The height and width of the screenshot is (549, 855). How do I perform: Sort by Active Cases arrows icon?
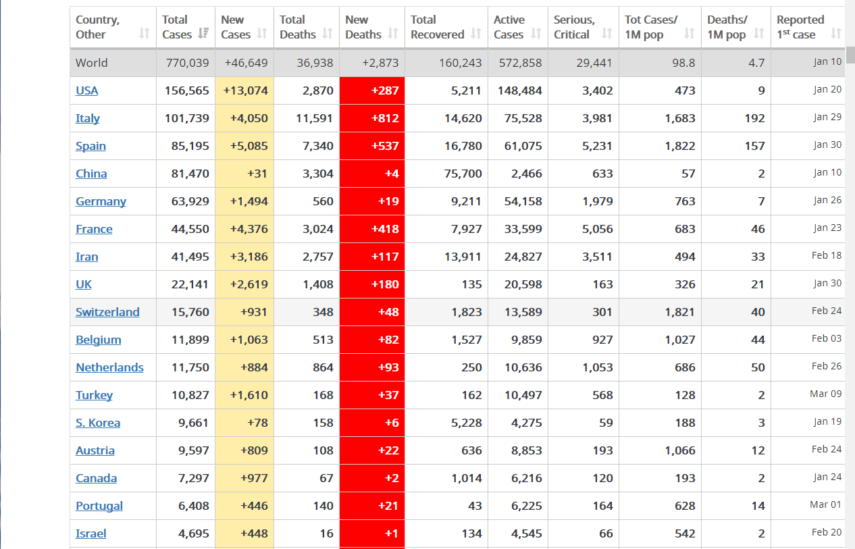click(536, 34)
